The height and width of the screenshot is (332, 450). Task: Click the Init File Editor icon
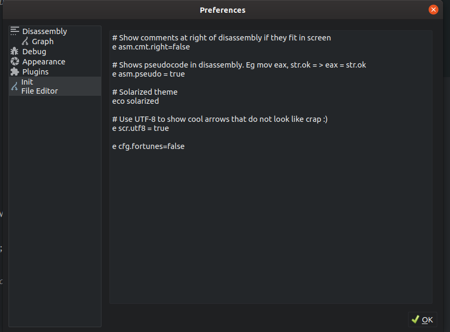14,86
